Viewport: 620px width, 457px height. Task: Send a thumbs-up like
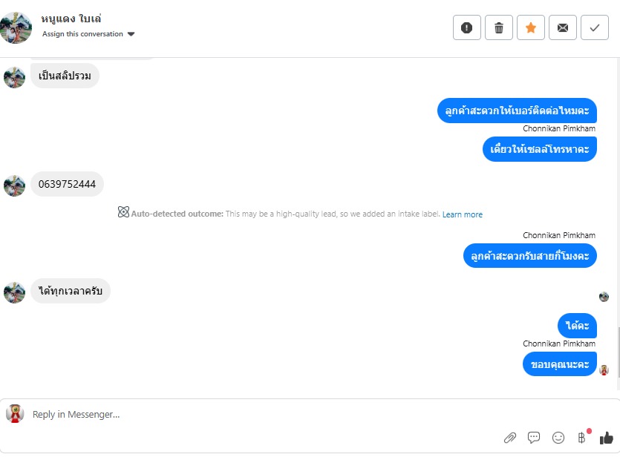[607, 438]
